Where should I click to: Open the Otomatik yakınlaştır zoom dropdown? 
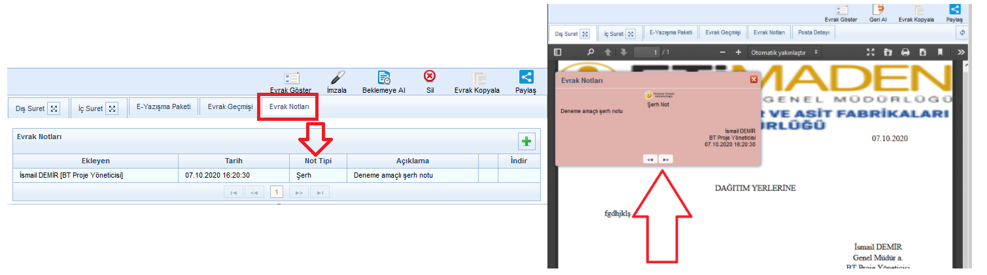click(x=786, y=52)
